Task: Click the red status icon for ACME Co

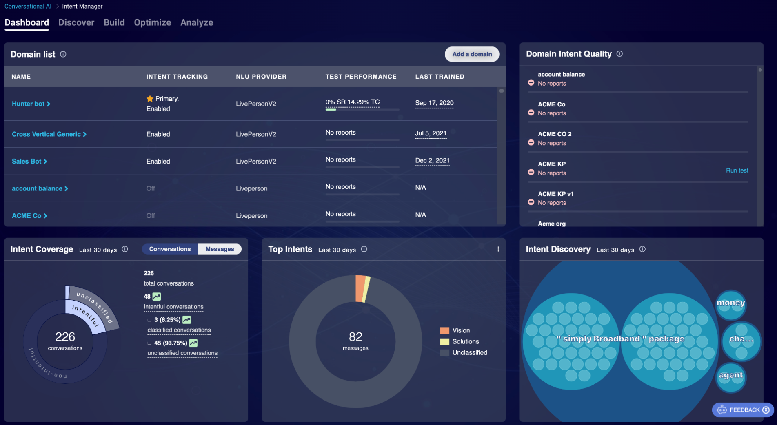Action: click(531, 113)
